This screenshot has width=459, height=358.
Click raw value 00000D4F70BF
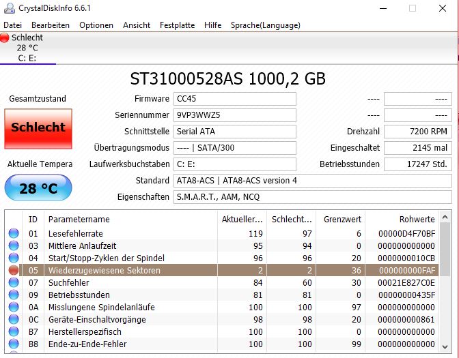click(406, 234)
